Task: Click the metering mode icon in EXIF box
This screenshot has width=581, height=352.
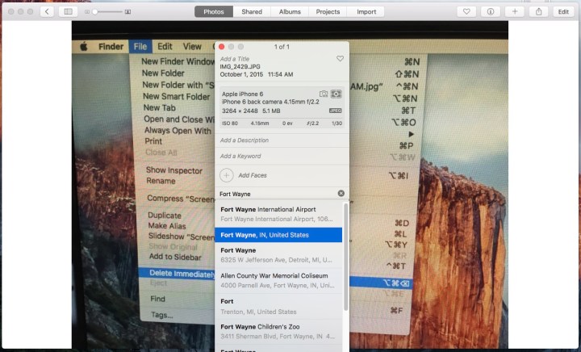Action: click(x=336, y=94)
